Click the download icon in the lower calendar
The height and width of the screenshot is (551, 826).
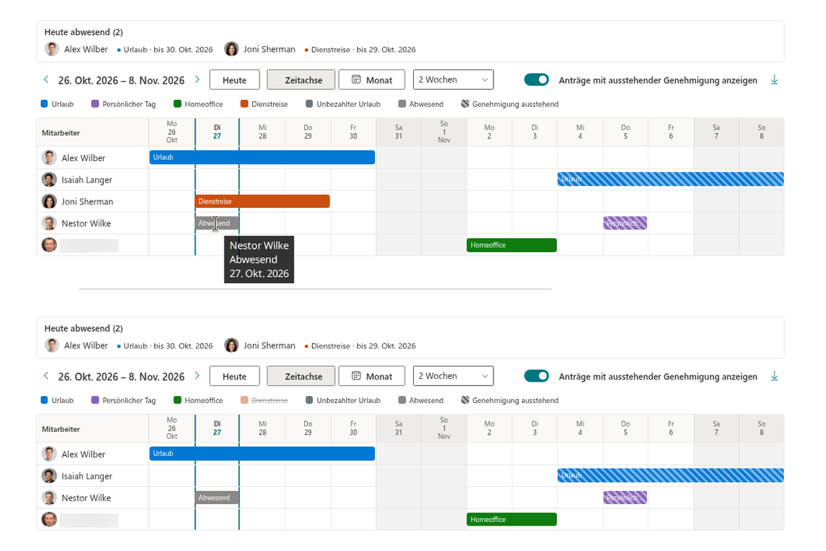pos(774,376)
